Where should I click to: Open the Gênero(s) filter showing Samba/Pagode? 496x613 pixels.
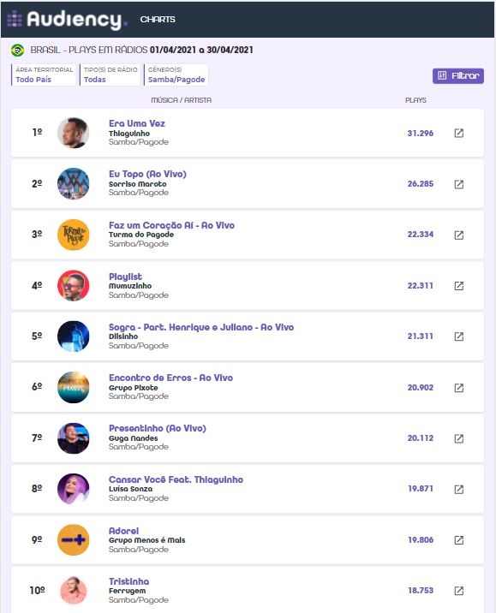click(x=176, y=74)
